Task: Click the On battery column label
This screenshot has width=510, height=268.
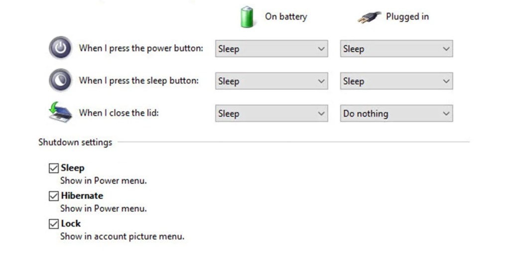Action: coord(286,16)
